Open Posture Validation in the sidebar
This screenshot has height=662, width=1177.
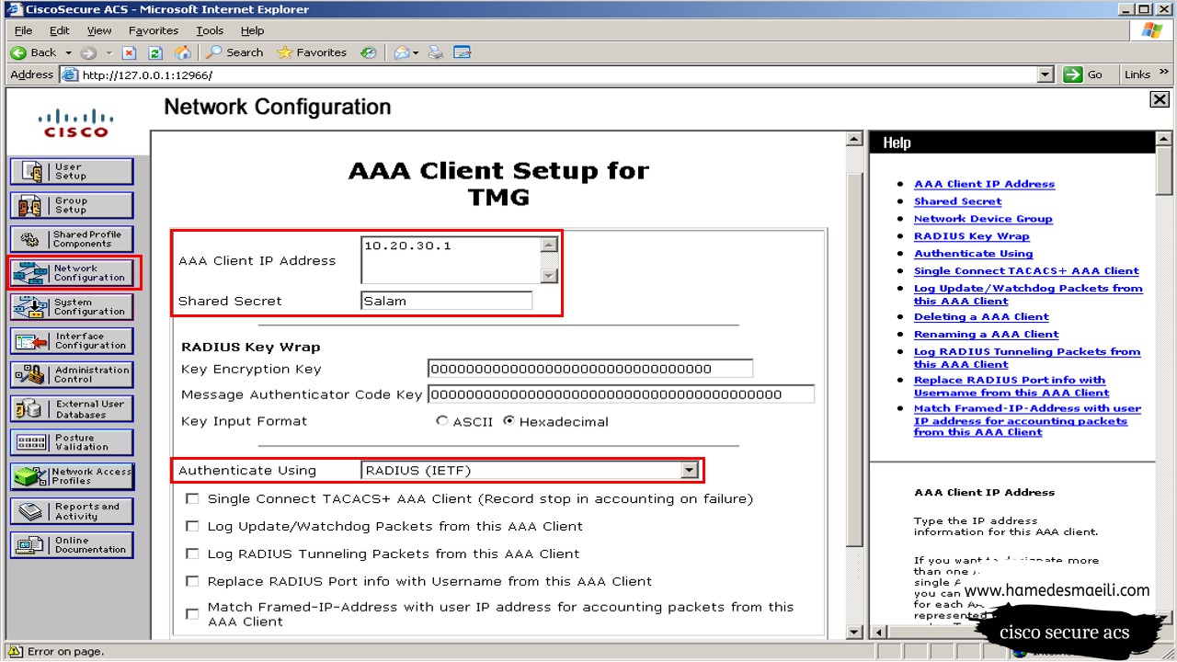tap(72, 443)
